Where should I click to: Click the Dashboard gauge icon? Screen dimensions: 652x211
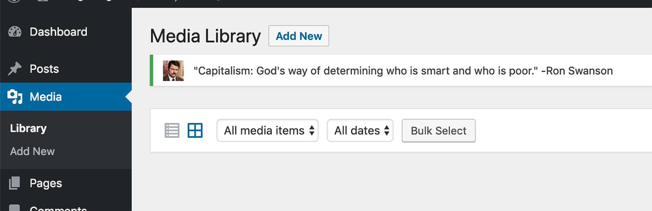[x=15, y=32]
